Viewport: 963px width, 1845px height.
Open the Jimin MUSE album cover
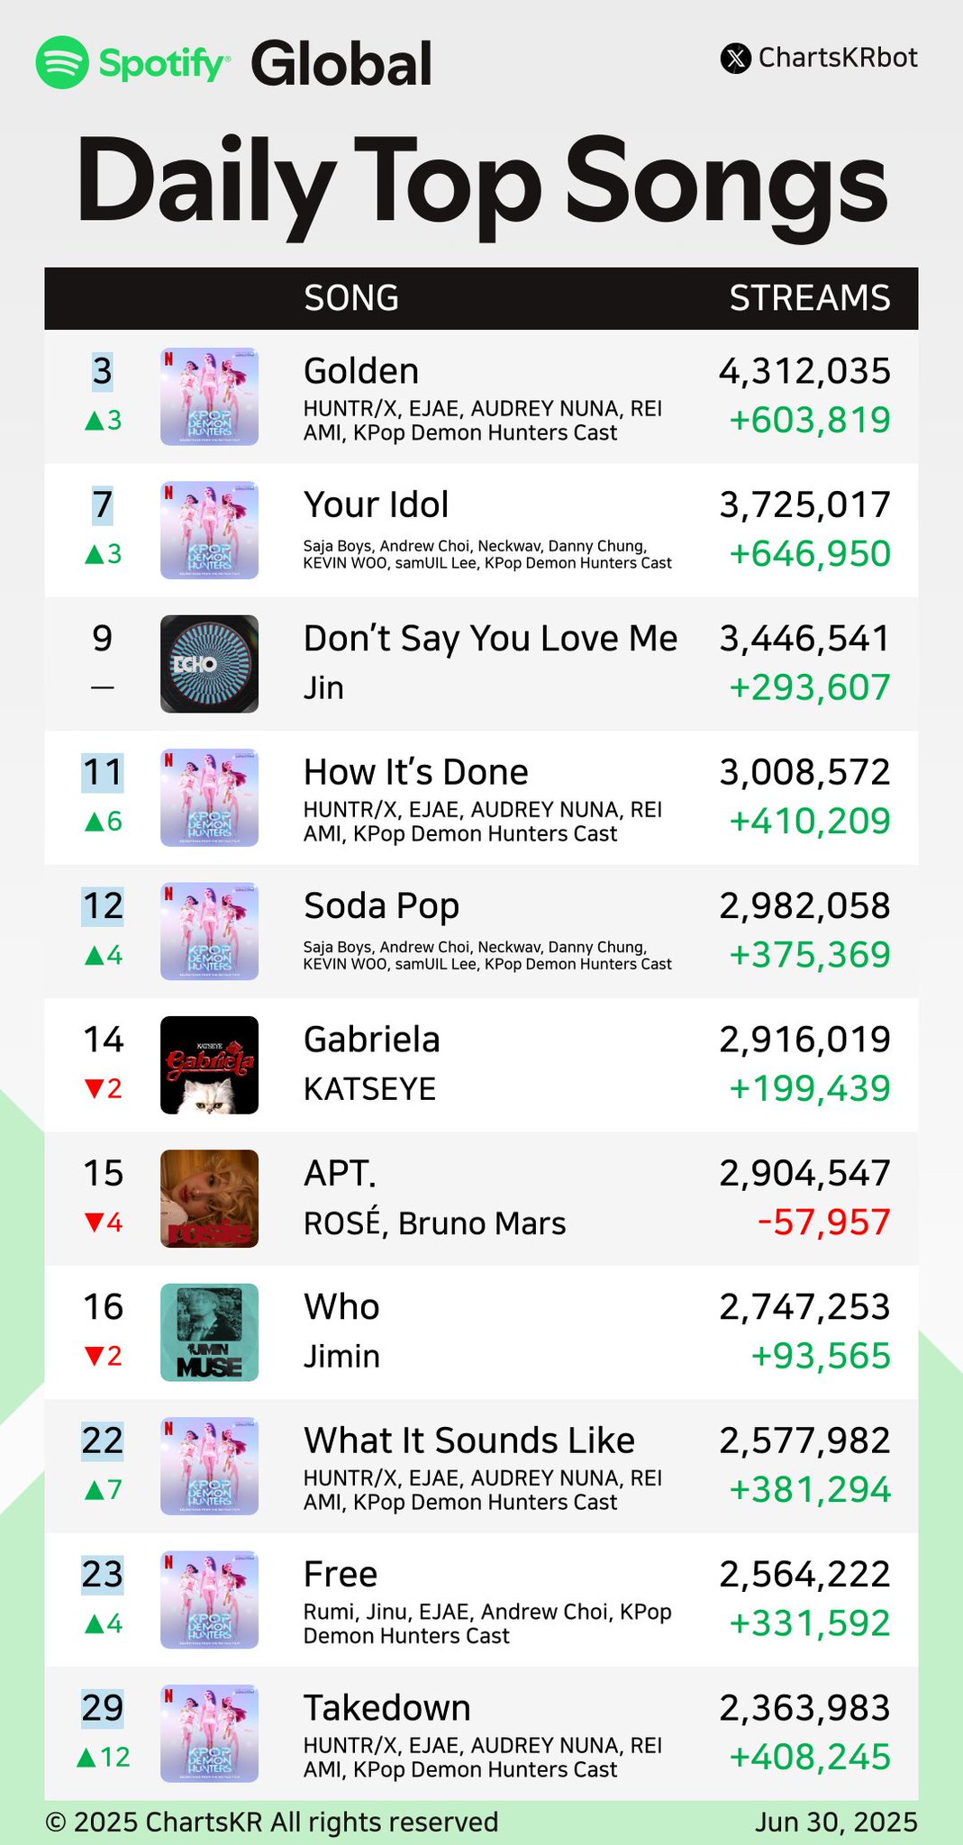(209, 1332)
